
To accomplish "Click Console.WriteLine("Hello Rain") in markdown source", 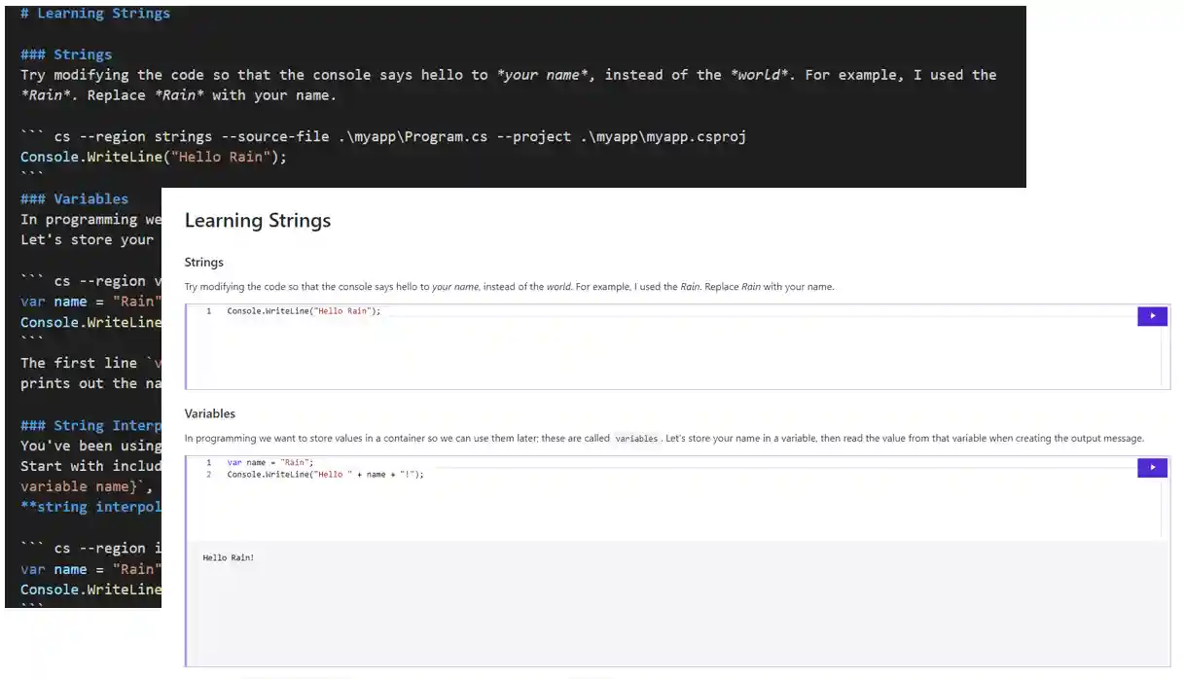I will 154,157.
